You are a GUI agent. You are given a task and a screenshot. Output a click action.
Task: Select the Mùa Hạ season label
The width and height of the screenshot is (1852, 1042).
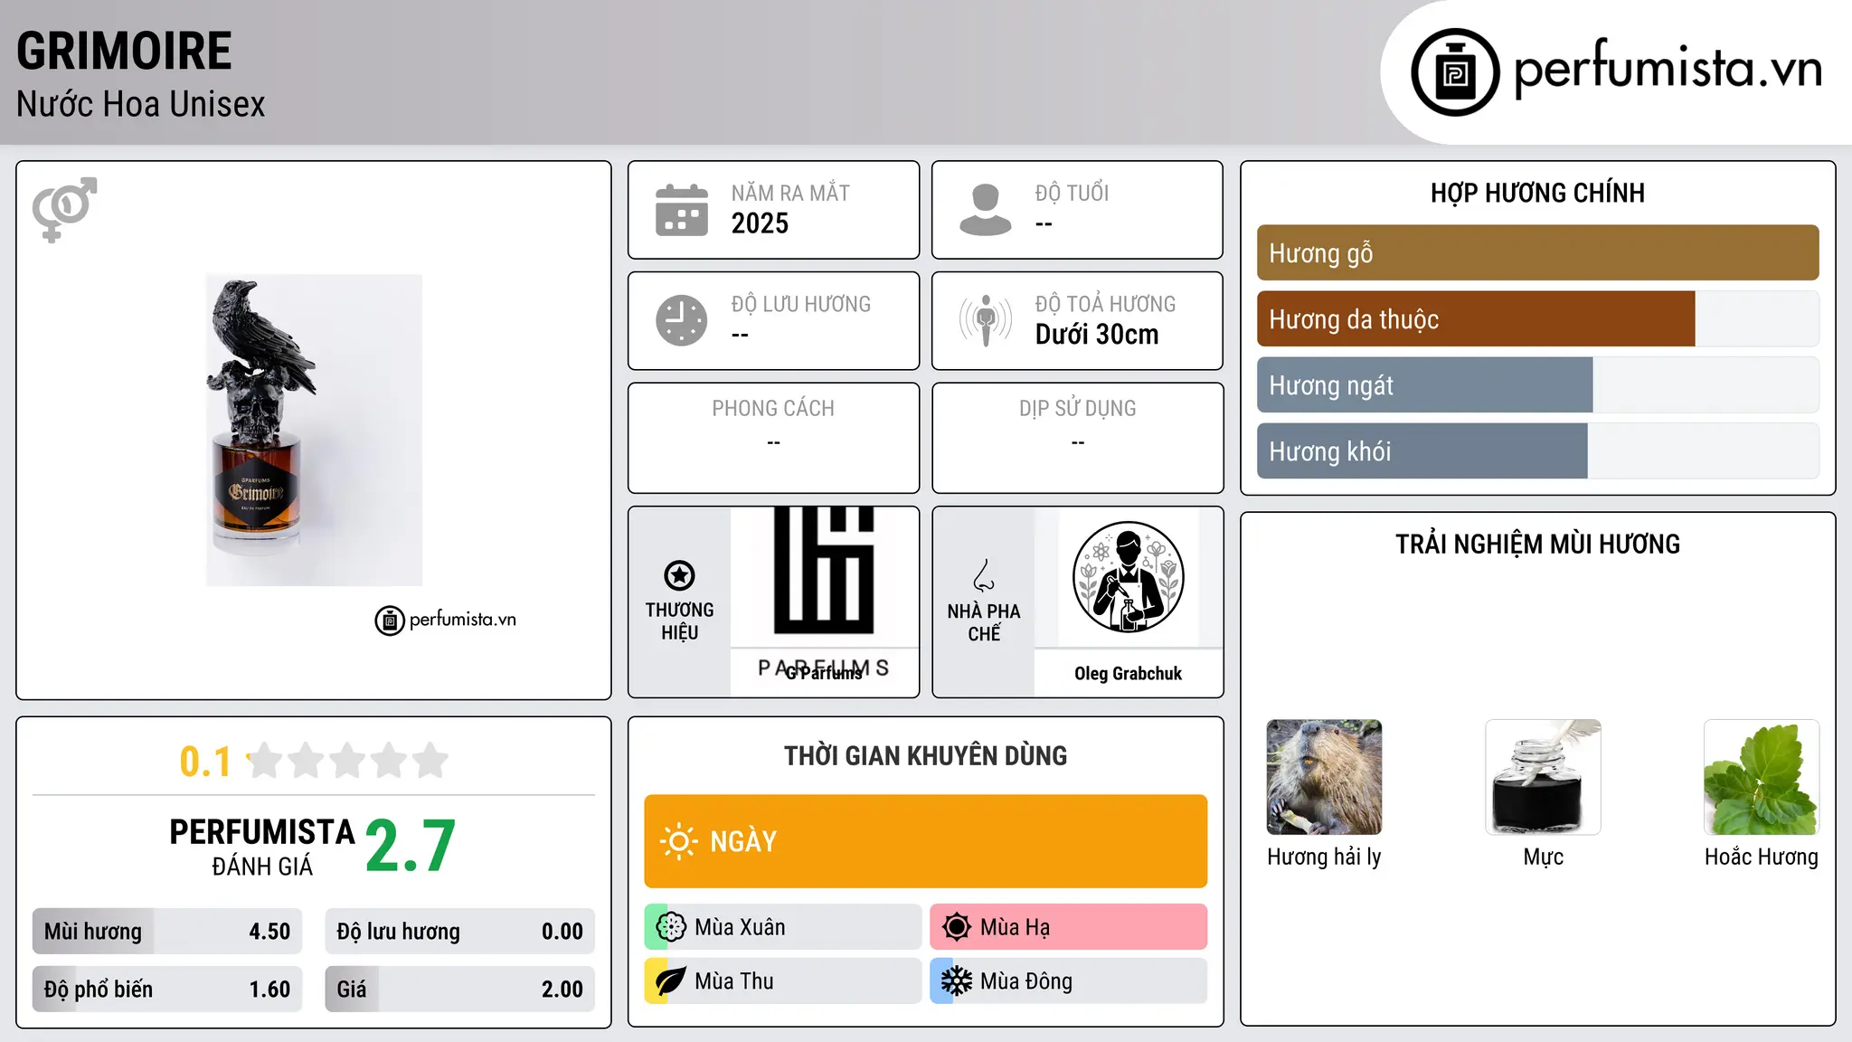coord(1016,927)
